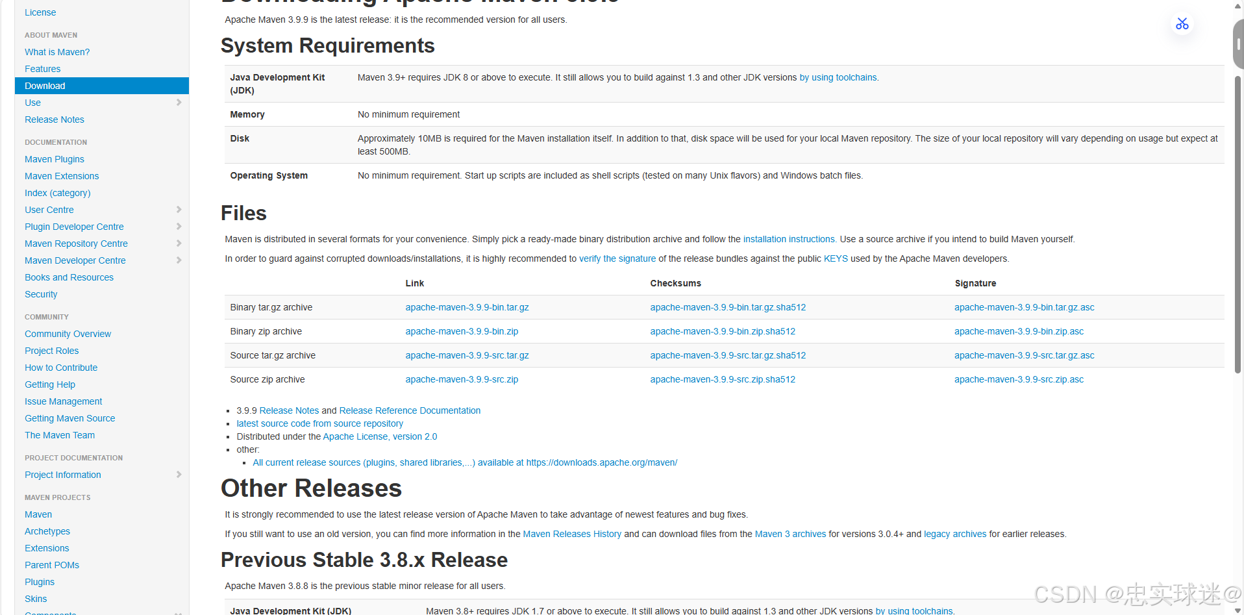Select the highlighted Download menu item
Viewport: 1244px width, 615px height.
point(102,86)
